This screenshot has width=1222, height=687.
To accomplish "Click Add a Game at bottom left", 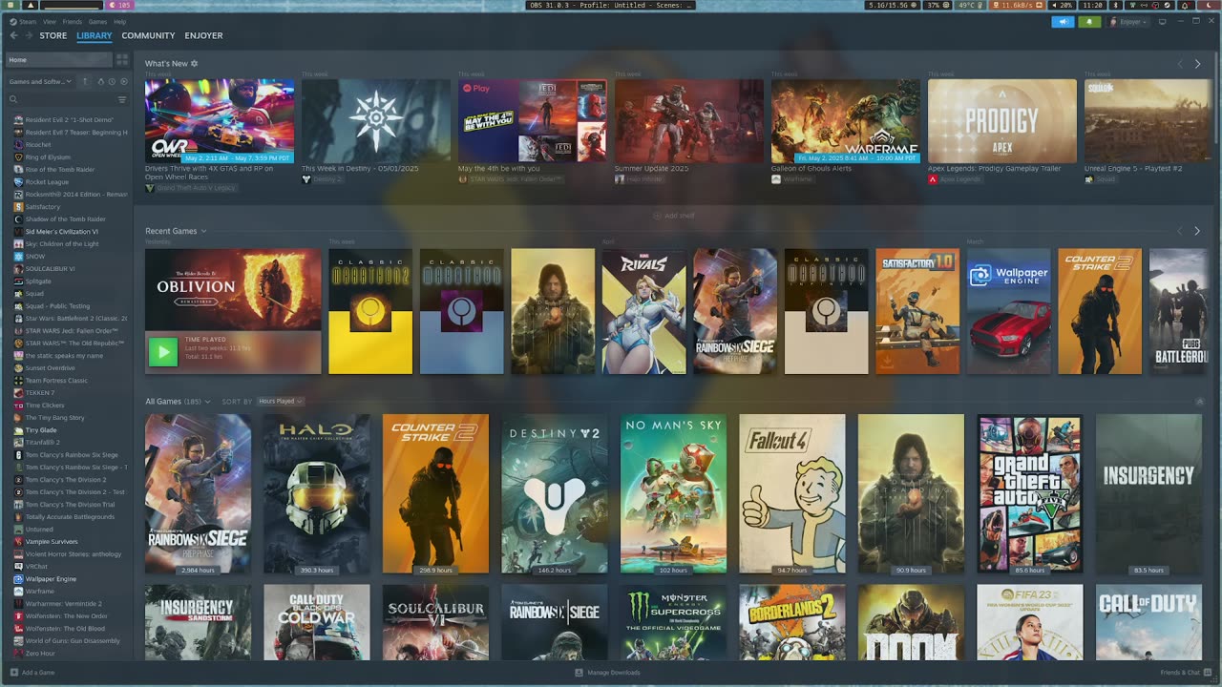I will (x=32, y=673).
